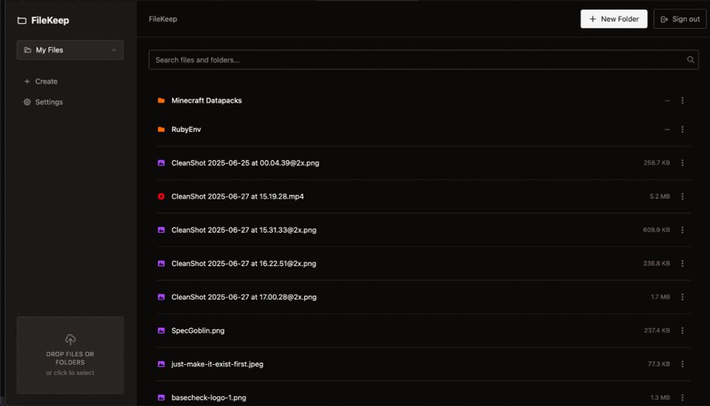Click the search magnifier icon
This screenshot has height=406, width=710.
point(690,60)
